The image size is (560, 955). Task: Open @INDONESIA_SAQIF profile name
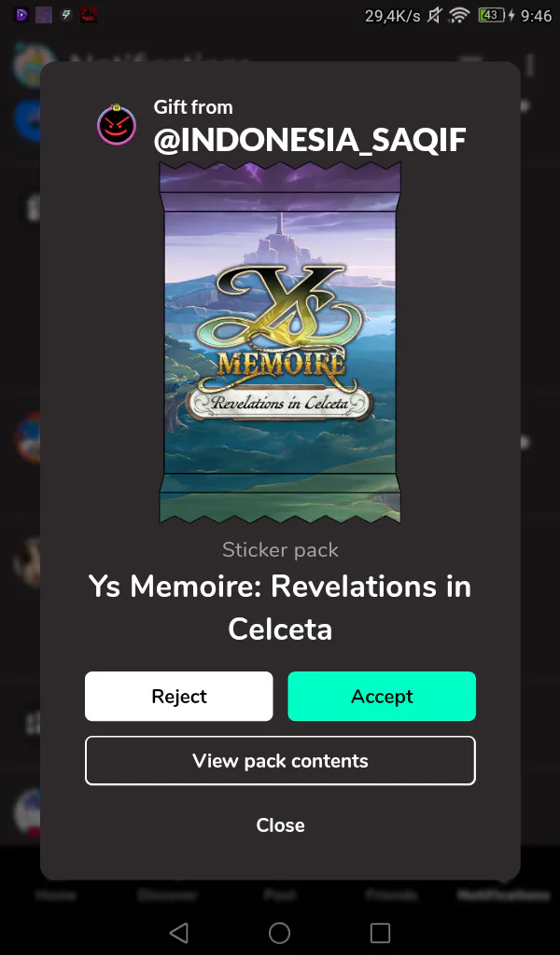(x=310, y=140)
